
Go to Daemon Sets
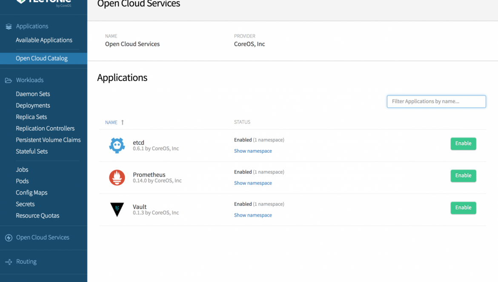pos(33,94)
